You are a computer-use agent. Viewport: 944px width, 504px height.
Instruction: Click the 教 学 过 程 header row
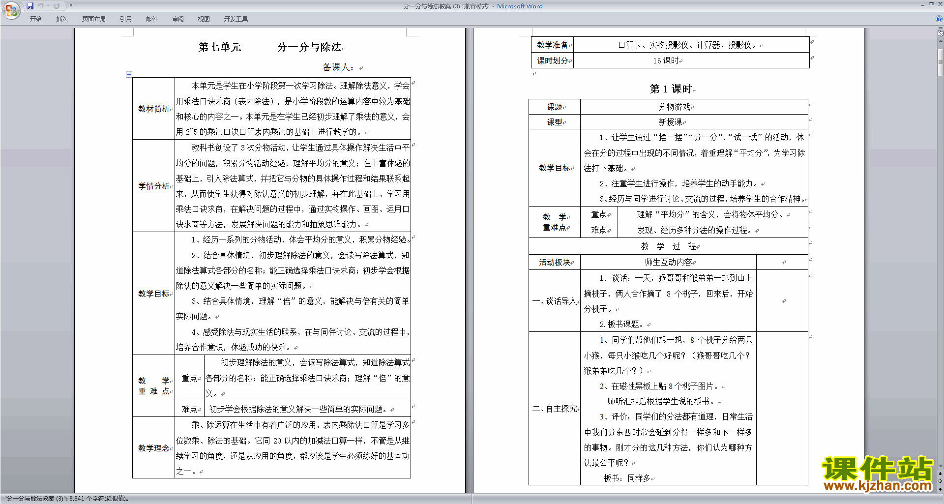pyautogui.click(x=669, y=246)
